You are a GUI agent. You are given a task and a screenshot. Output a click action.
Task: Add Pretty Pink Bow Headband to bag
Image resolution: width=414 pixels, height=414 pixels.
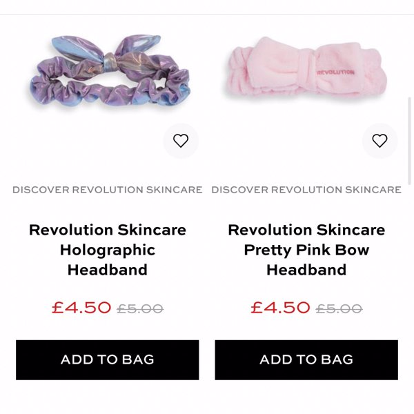(306, 360)
